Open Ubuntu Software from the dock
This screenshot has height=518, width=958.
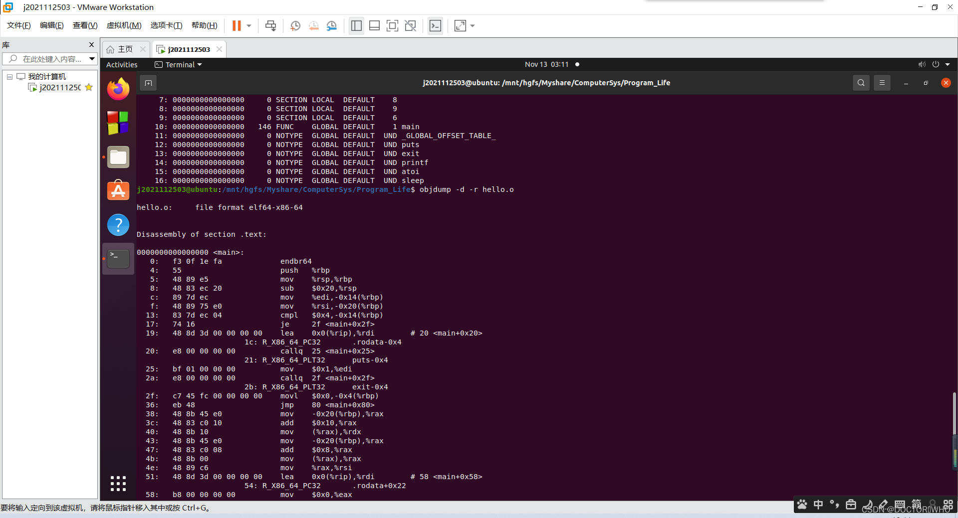[118, 190]
